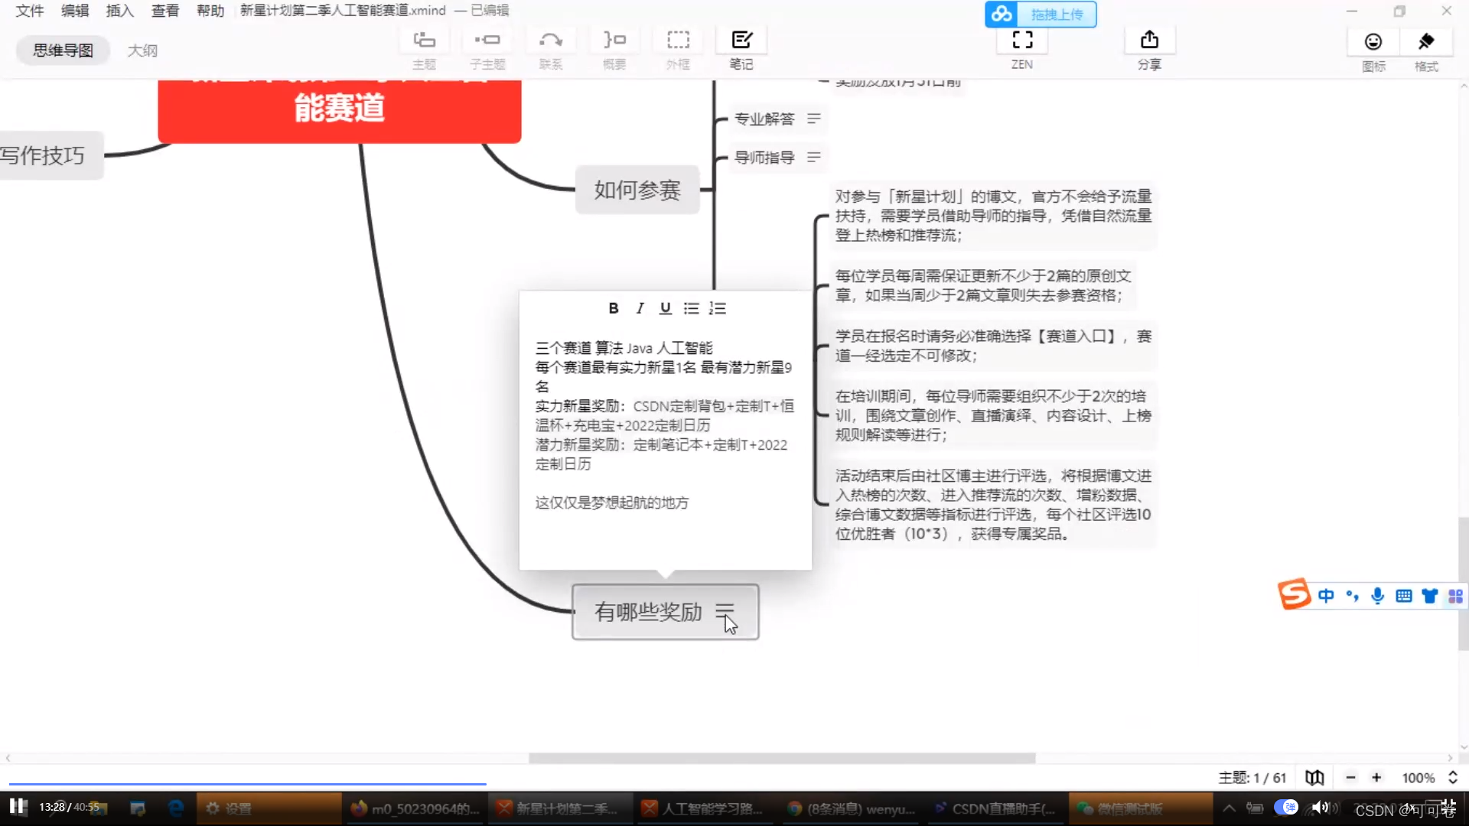Select subtopic starting 对参与「新星计划」的博文

click(993, 216)
